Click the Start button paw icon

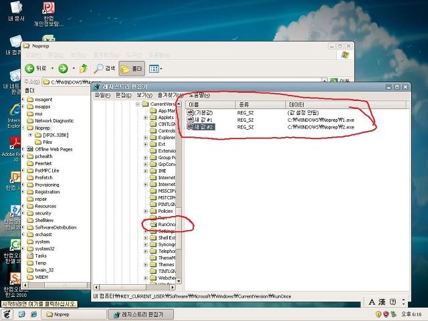pyautogui.click(x=7, y=314)
